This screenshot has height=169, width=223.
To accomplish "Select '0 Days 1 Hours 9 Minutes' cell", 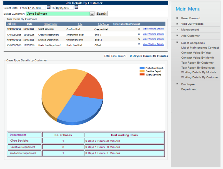I will tap(124, 147).
